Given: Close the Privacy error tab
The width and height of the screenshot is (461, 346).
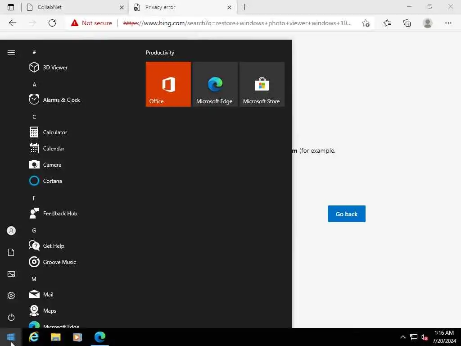Looking at the screenshot, I should [229, 7].
